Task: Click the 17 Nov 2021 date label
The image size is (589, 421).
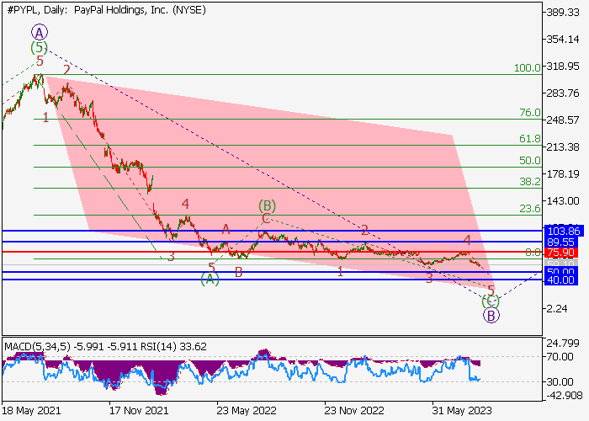Action: (x=137, y=413)
